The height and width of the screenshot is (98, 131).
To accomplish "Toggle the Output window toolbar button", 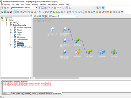I will click(x=43, y=8).
